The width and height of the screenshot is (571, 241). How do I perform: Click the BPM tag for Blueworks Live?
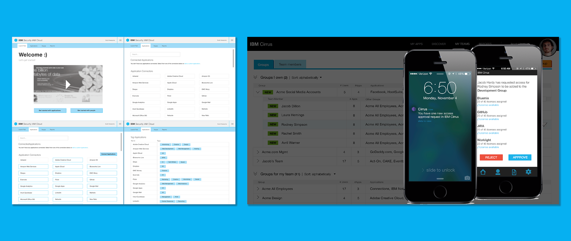(x=163, y=157)
